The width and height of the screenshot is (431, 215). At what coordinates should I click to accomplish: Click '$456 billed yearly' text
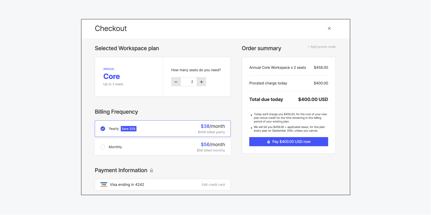[211, 132]
